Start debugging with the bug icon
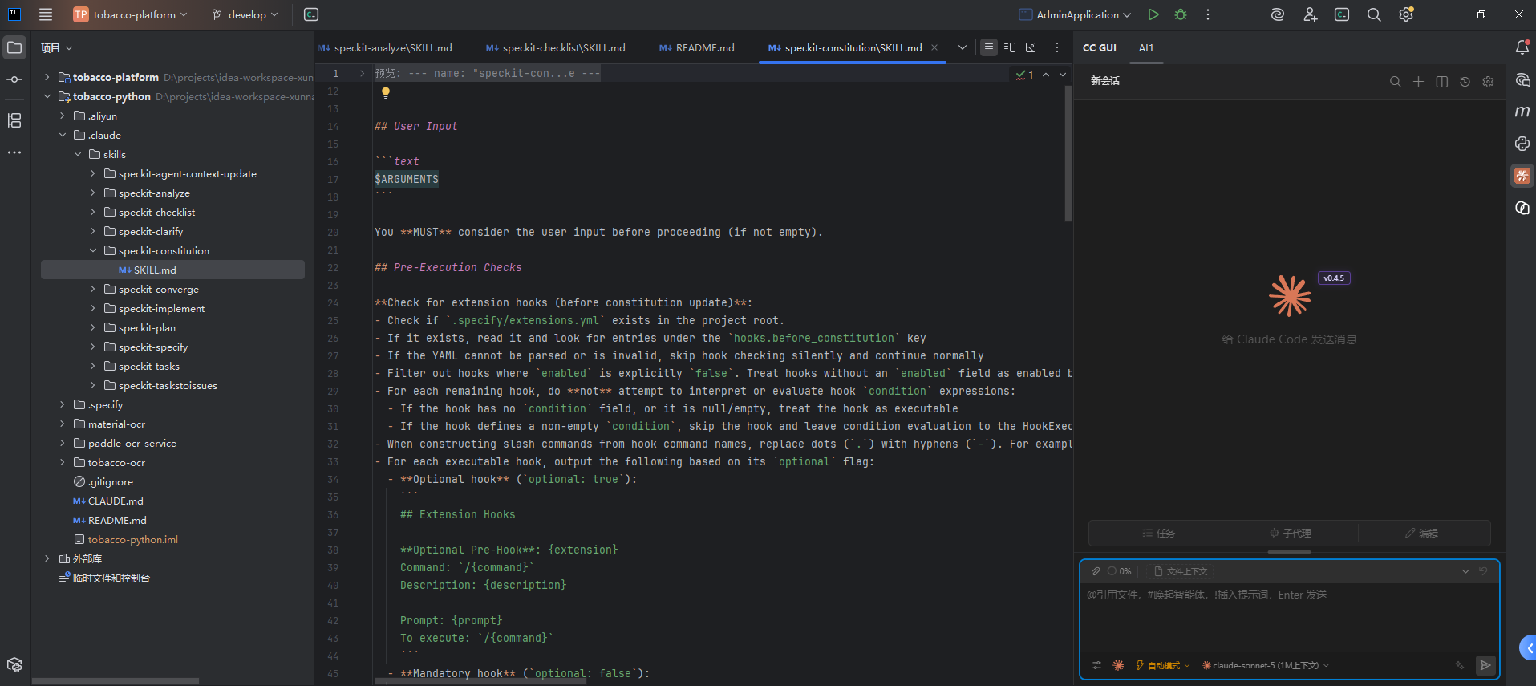Screen dimensions: 1536x686 click(1181, 14)
